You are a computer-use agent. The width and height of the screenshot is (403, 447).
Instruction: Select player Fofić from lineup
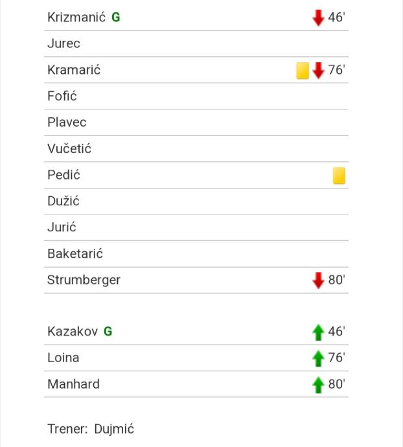(x=62, y=97)
